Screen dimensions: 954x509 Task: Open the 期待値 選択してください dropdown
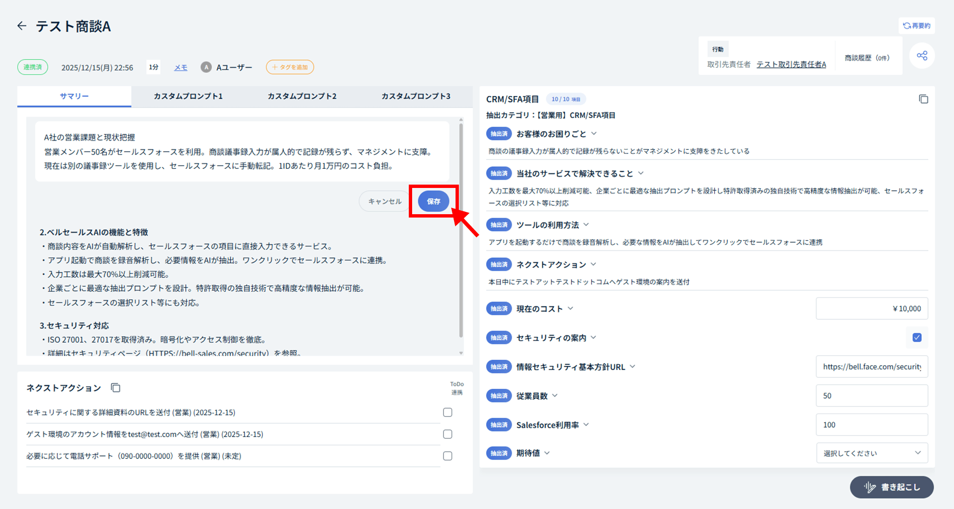(x=871, y=453)
